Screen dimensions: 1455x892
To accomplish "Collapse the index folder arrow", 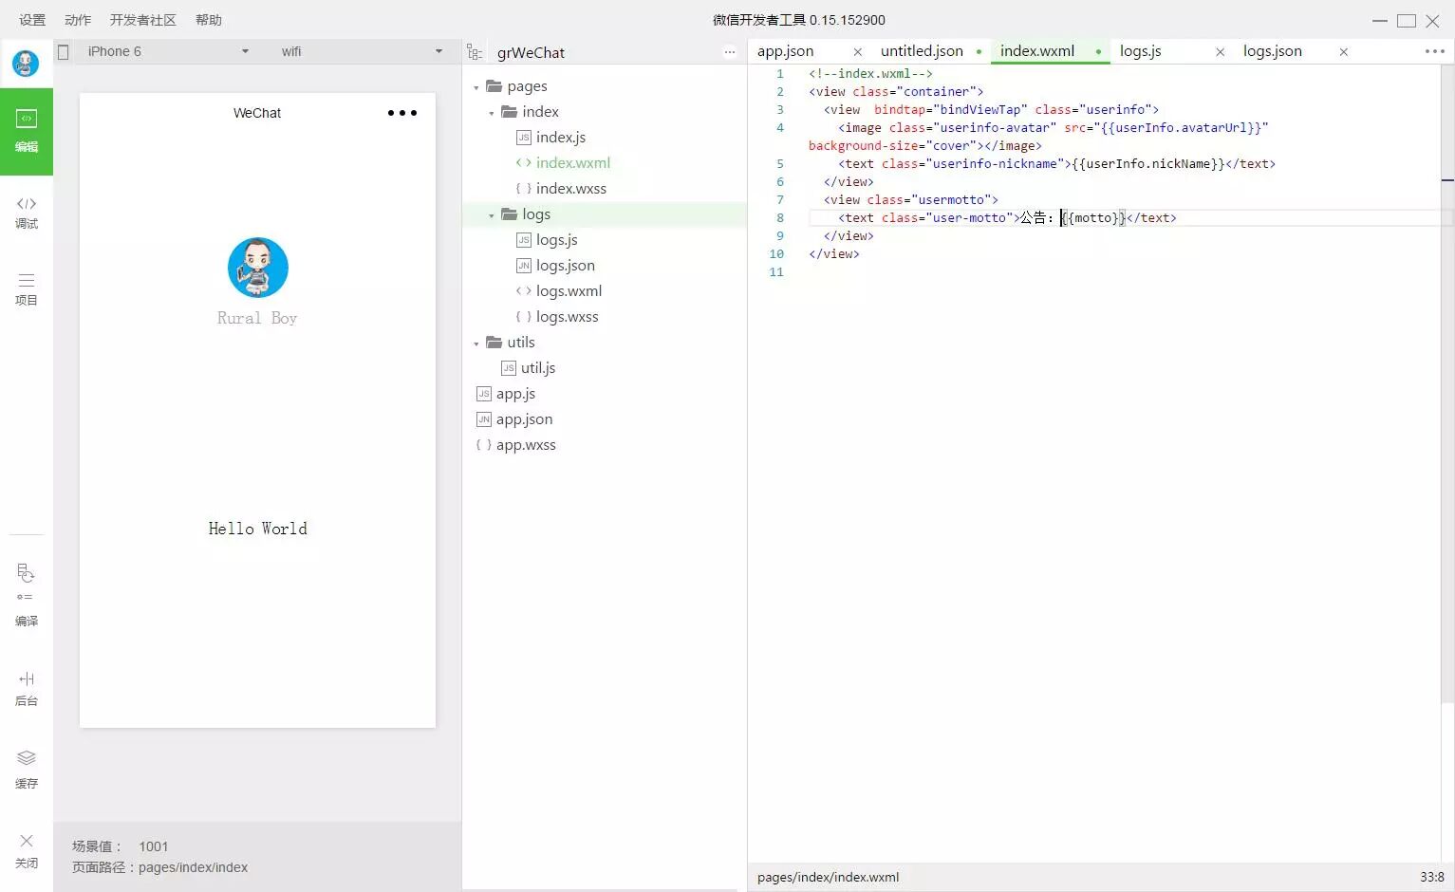I will point(492,113).
